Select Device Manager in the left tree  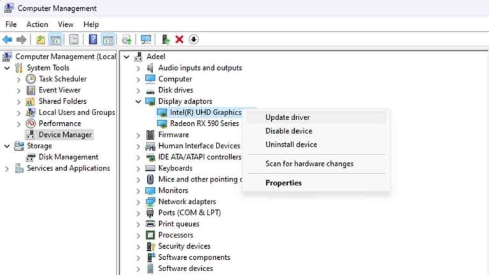click(65, 135)
